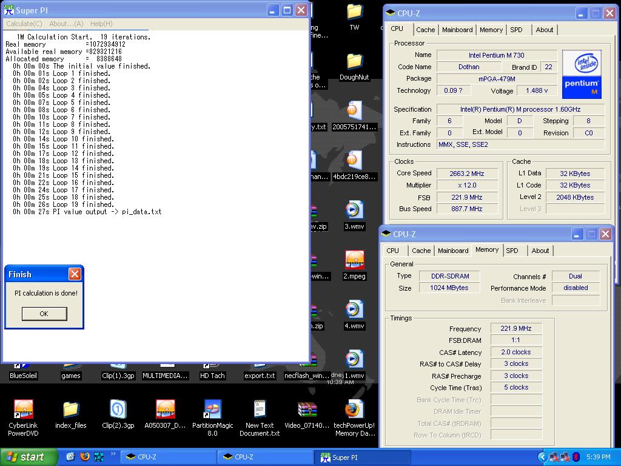Click OK in the Finish dialog
Screen dimensions: 621x466
[x=44, y=314]
